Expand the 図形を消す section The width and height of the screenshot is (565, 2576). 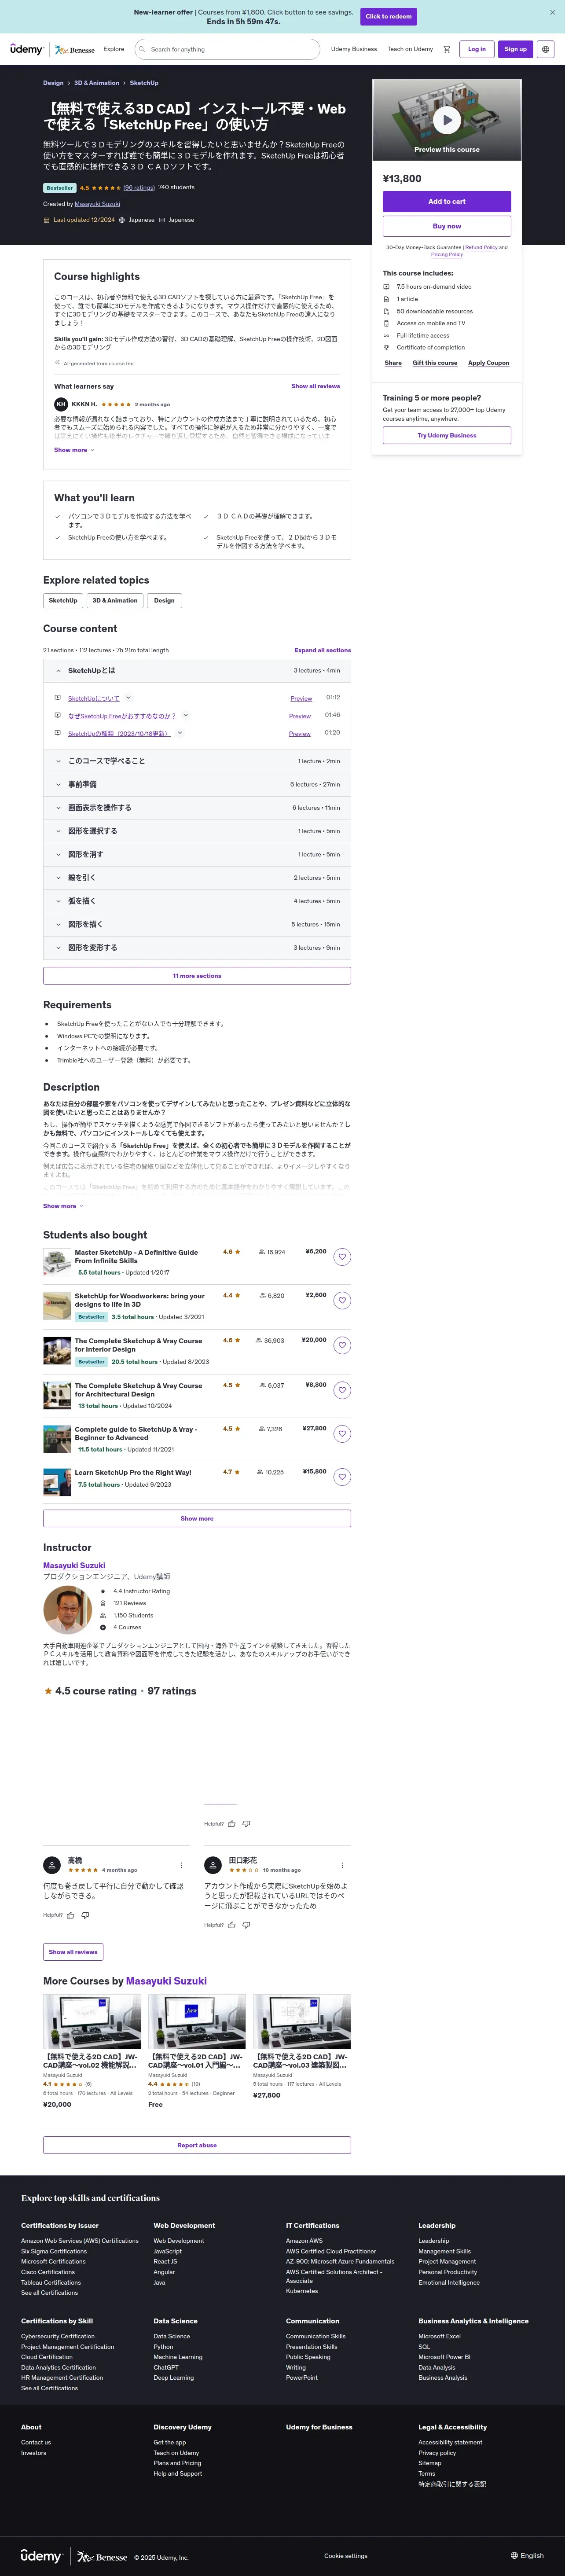(197, 855)
